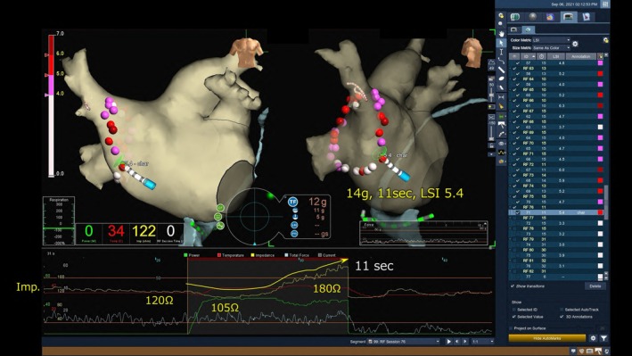Select the yellow waveform tool icon
This screenshot has width=632, height=356.
501,153
